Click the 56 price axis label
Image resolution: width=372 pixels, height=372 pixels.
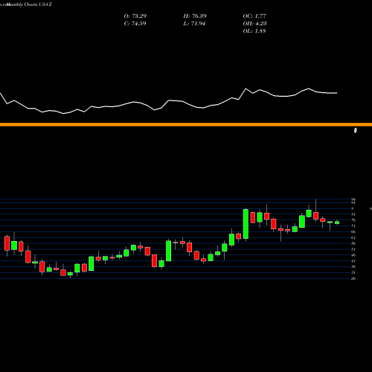pos(353,243)
